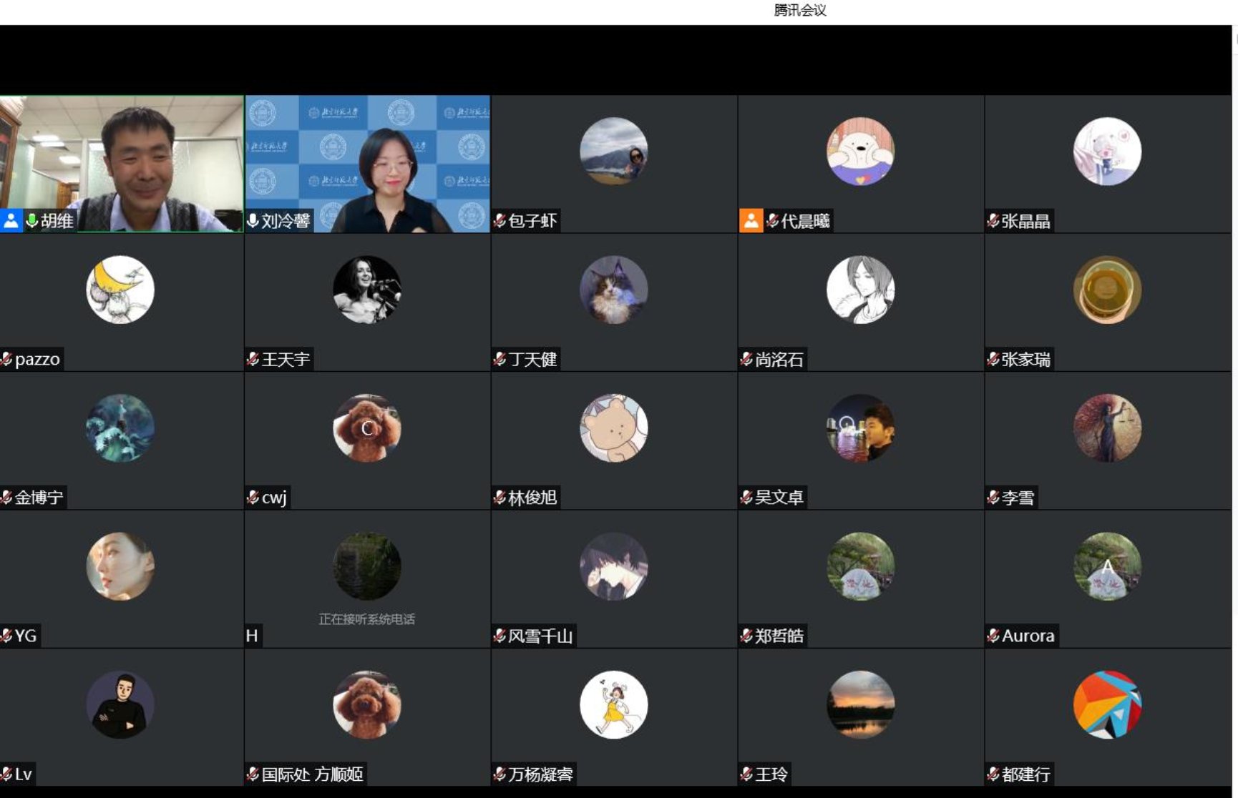Click the microphone icon beside 刘泠馨
The height and width of the screenshot is (798, 1238).
[x=253, y=221]
